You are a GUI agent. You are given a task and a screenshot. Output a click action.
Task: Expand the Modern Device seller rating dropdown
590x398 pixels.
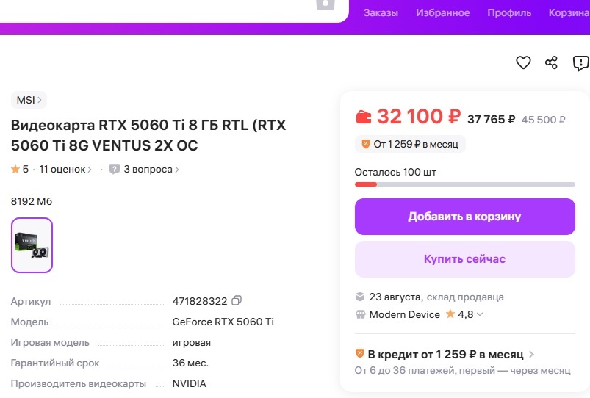tap(481, 315)
